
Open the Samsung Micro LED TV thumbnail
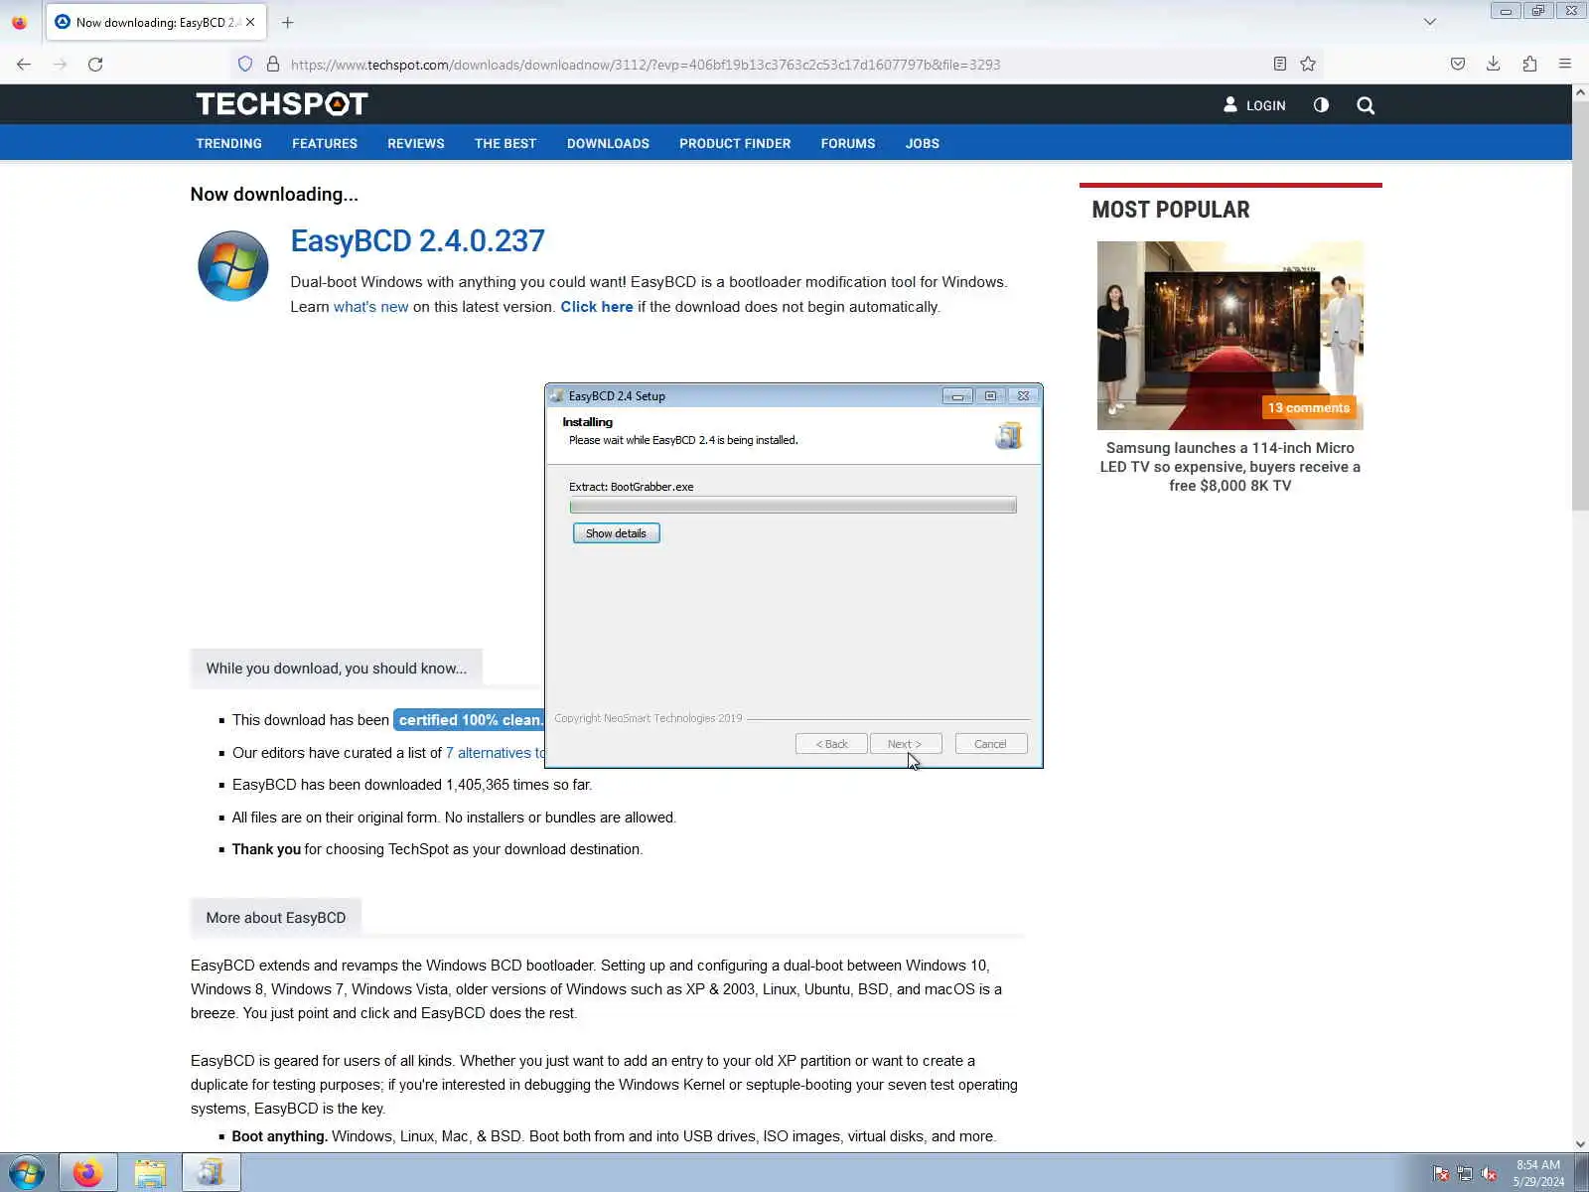tap(1229, 335)
